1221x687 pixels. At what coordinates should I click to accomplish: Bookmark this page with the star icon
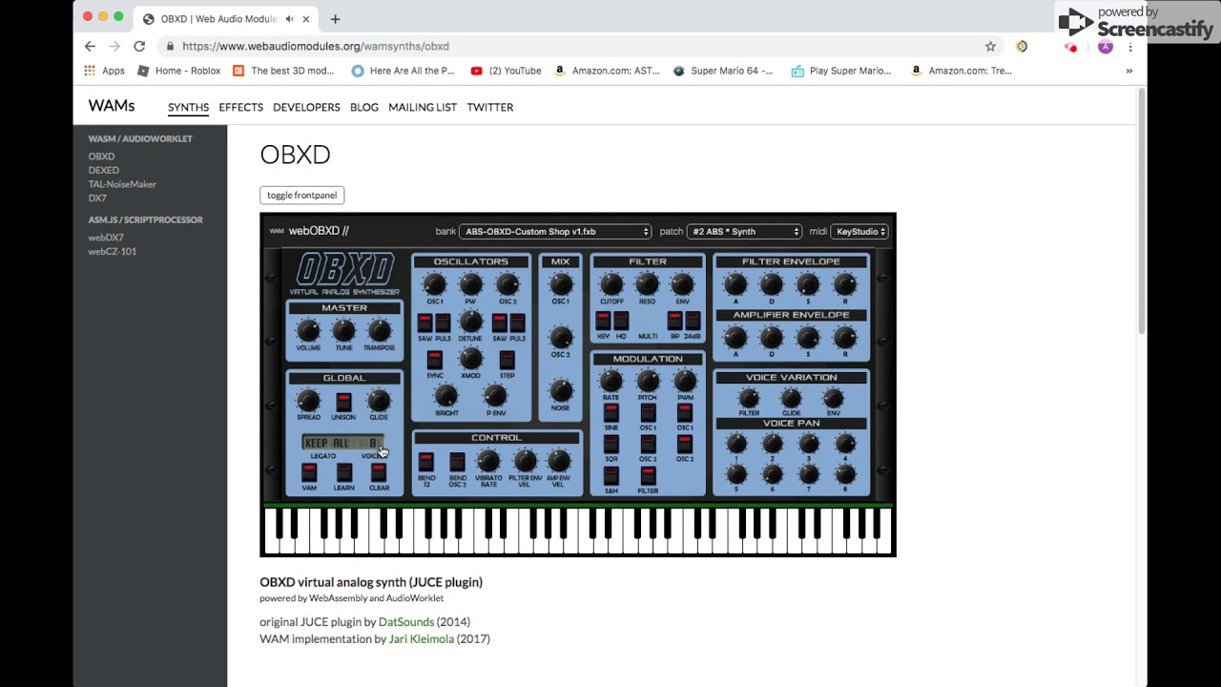[990, 46]
